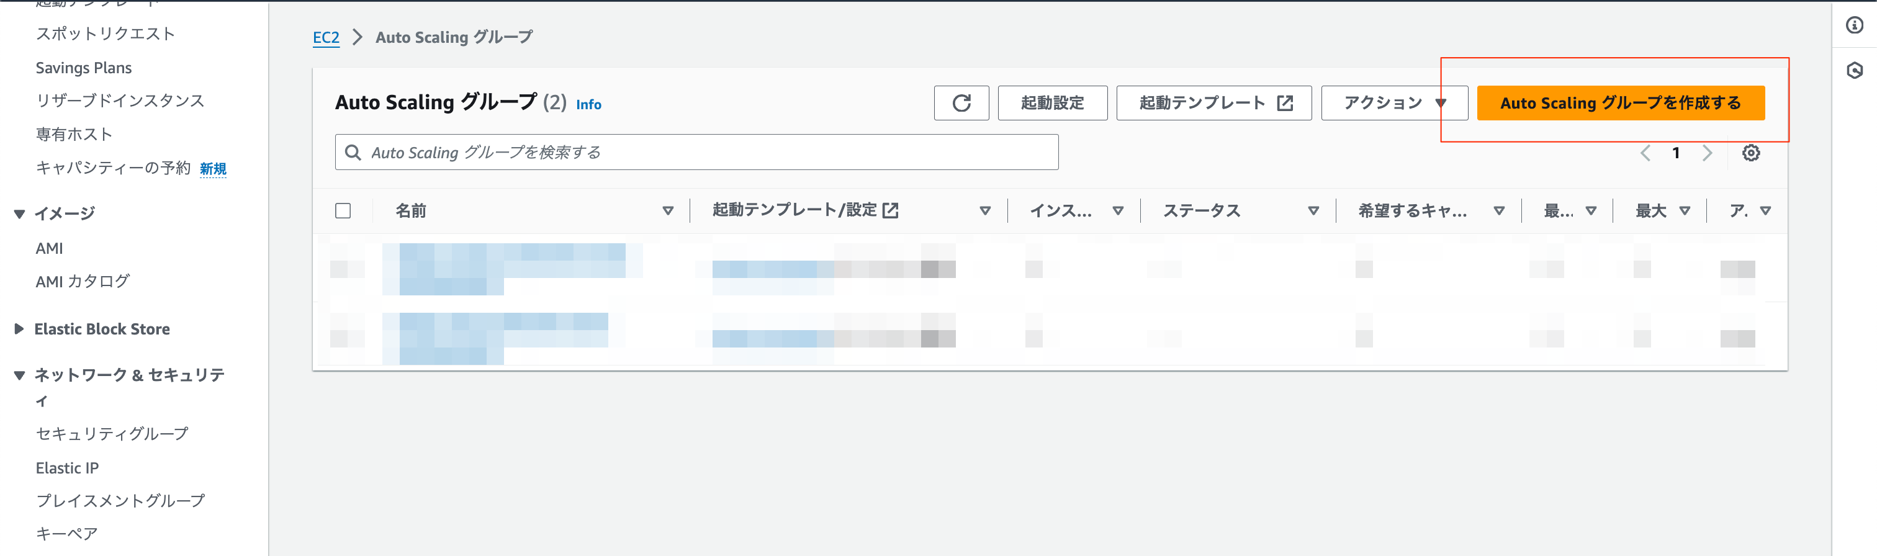
Task: Sort by 希望するキャ... column arrow
Action: click(x=1499, y=210)
